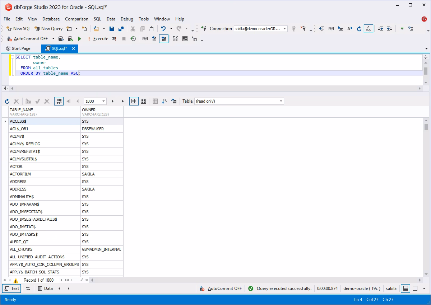Click the New Query button

pyautogui.click(x=48, y=29)
